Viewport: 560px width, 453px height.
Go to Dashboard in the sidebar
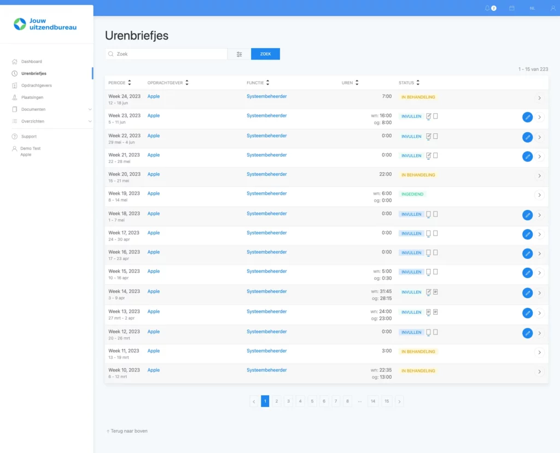(x=31, y=61)
